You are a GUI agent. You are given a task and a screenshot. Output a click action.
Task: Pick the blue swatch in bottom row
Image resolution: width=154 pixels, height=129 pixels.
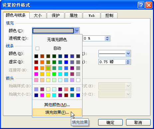pyautogui.click(x=78, y=95)
